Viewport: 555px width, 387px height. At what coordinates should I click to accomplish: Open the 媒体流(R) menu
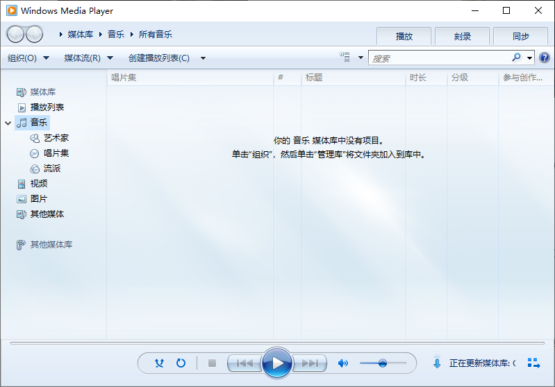(x=88, y=58)
